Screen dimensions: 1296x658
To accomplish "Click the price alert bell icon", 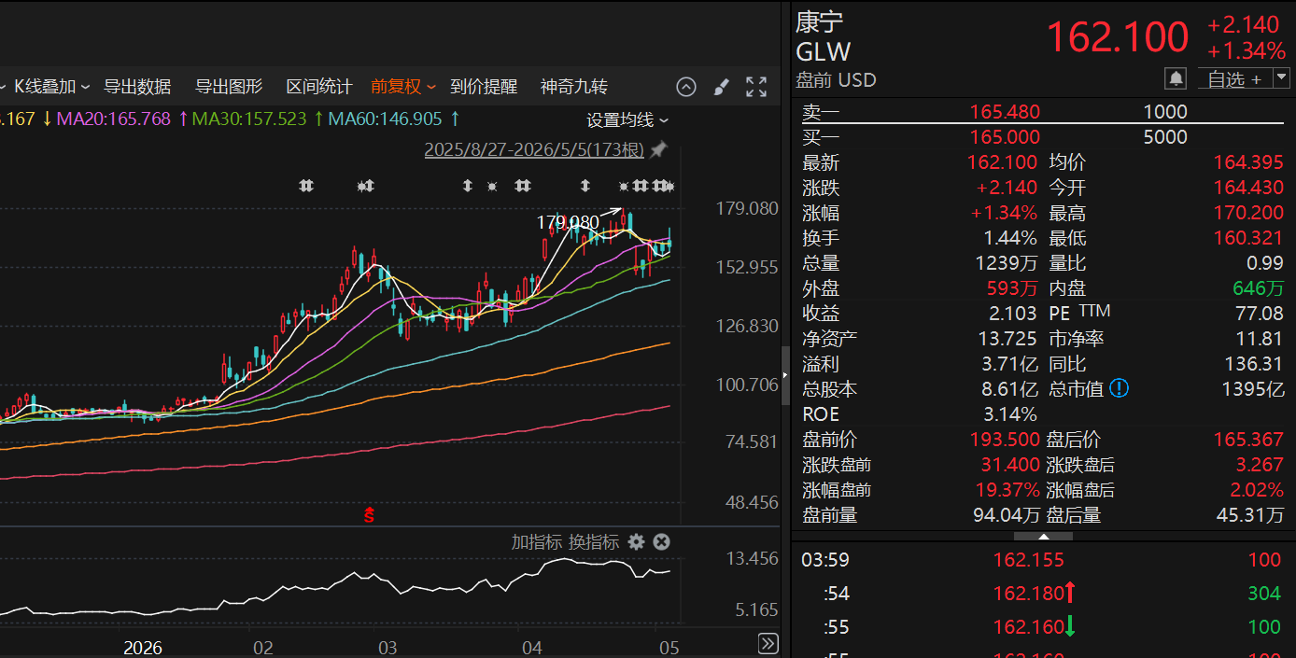I will click(x=1176, y=78).
